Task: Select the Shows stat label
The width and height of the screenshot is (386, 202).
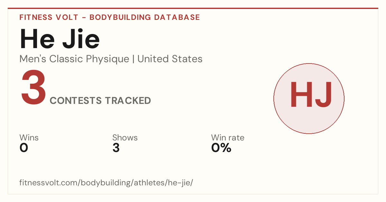Action: click(125, 138)
